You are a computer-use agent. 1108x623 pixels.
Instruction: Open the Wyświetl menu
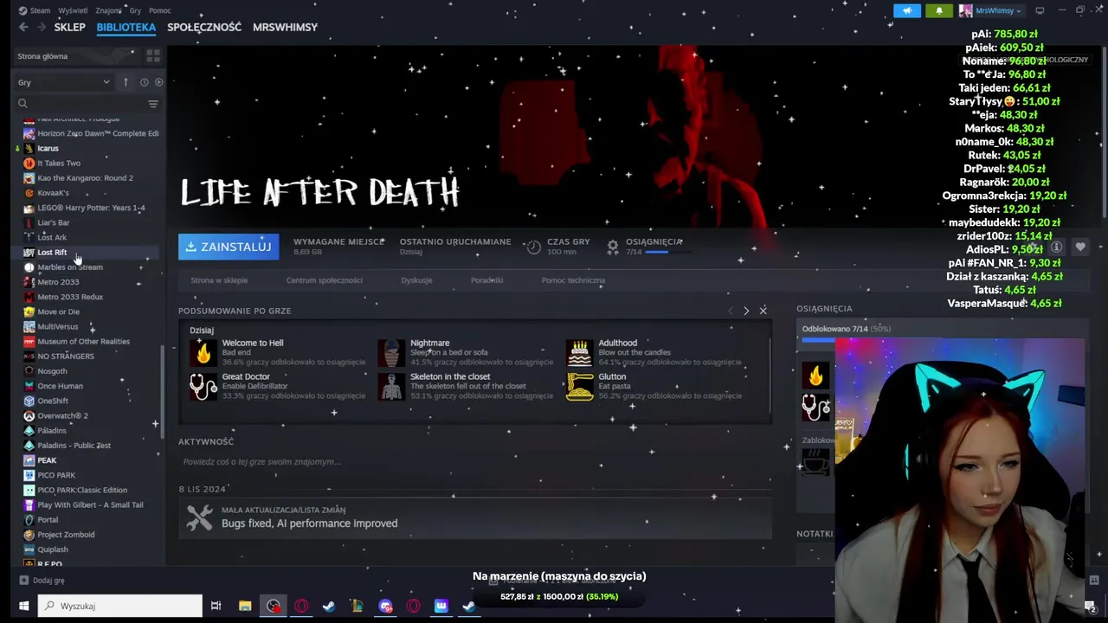tap(73, 10)
